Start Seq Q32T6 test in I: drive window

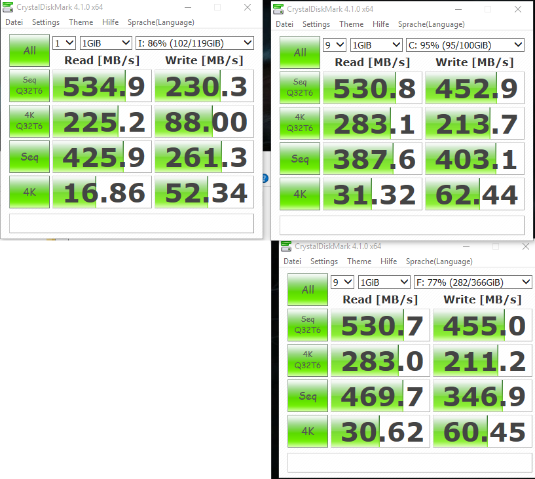coord(29,86)
